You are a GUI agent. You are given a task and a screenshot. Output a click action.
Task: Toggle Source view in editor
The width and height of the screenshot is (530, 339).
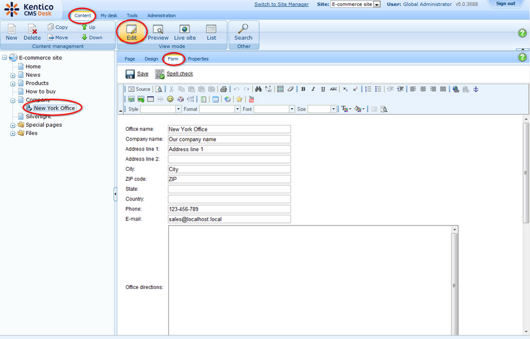pos(140,89)
